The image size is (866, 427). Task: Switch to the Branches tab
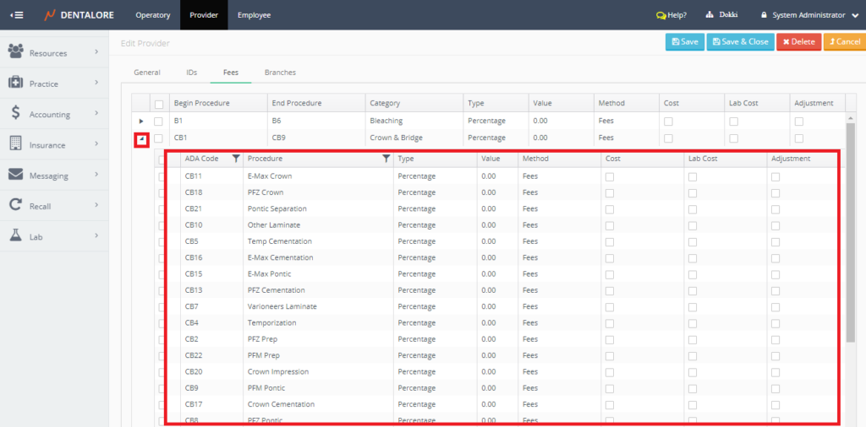(280, 73)
